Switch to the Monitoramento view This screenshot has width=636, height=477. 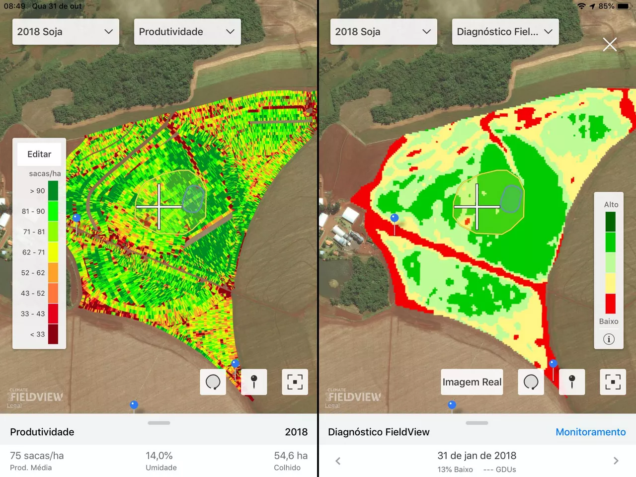click(590, 432)
